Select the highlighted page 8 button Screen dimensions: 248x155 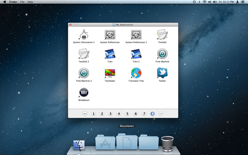152,114
